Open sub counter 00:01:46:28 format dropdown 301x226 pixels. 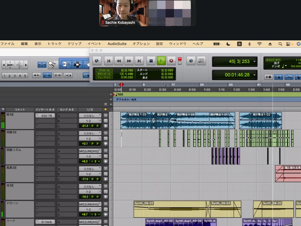tap(254, 75)
